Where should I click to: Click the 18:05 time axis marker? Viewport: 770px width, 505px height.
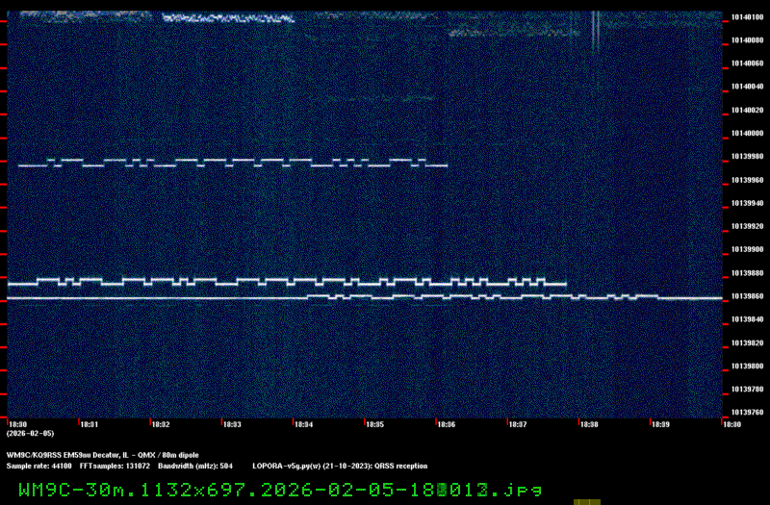375,424
